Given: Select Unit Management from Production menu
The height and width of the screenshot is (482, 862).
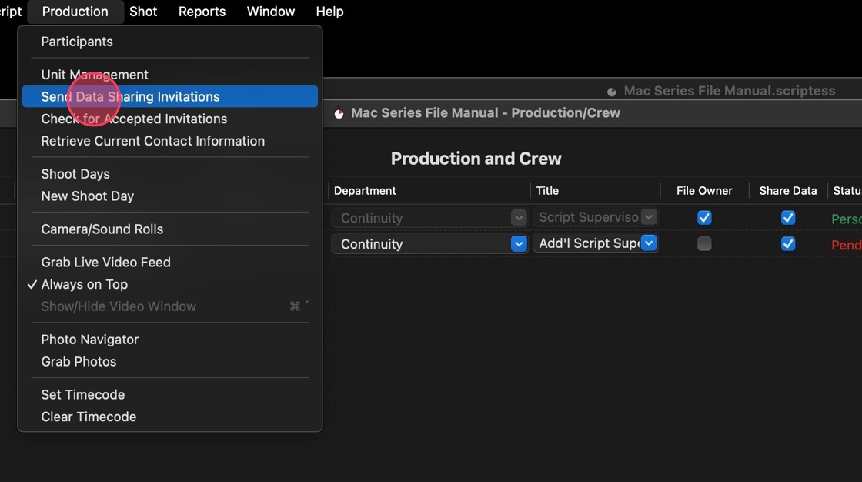Looking at the screenshot, I should click(x=95, y=75).
